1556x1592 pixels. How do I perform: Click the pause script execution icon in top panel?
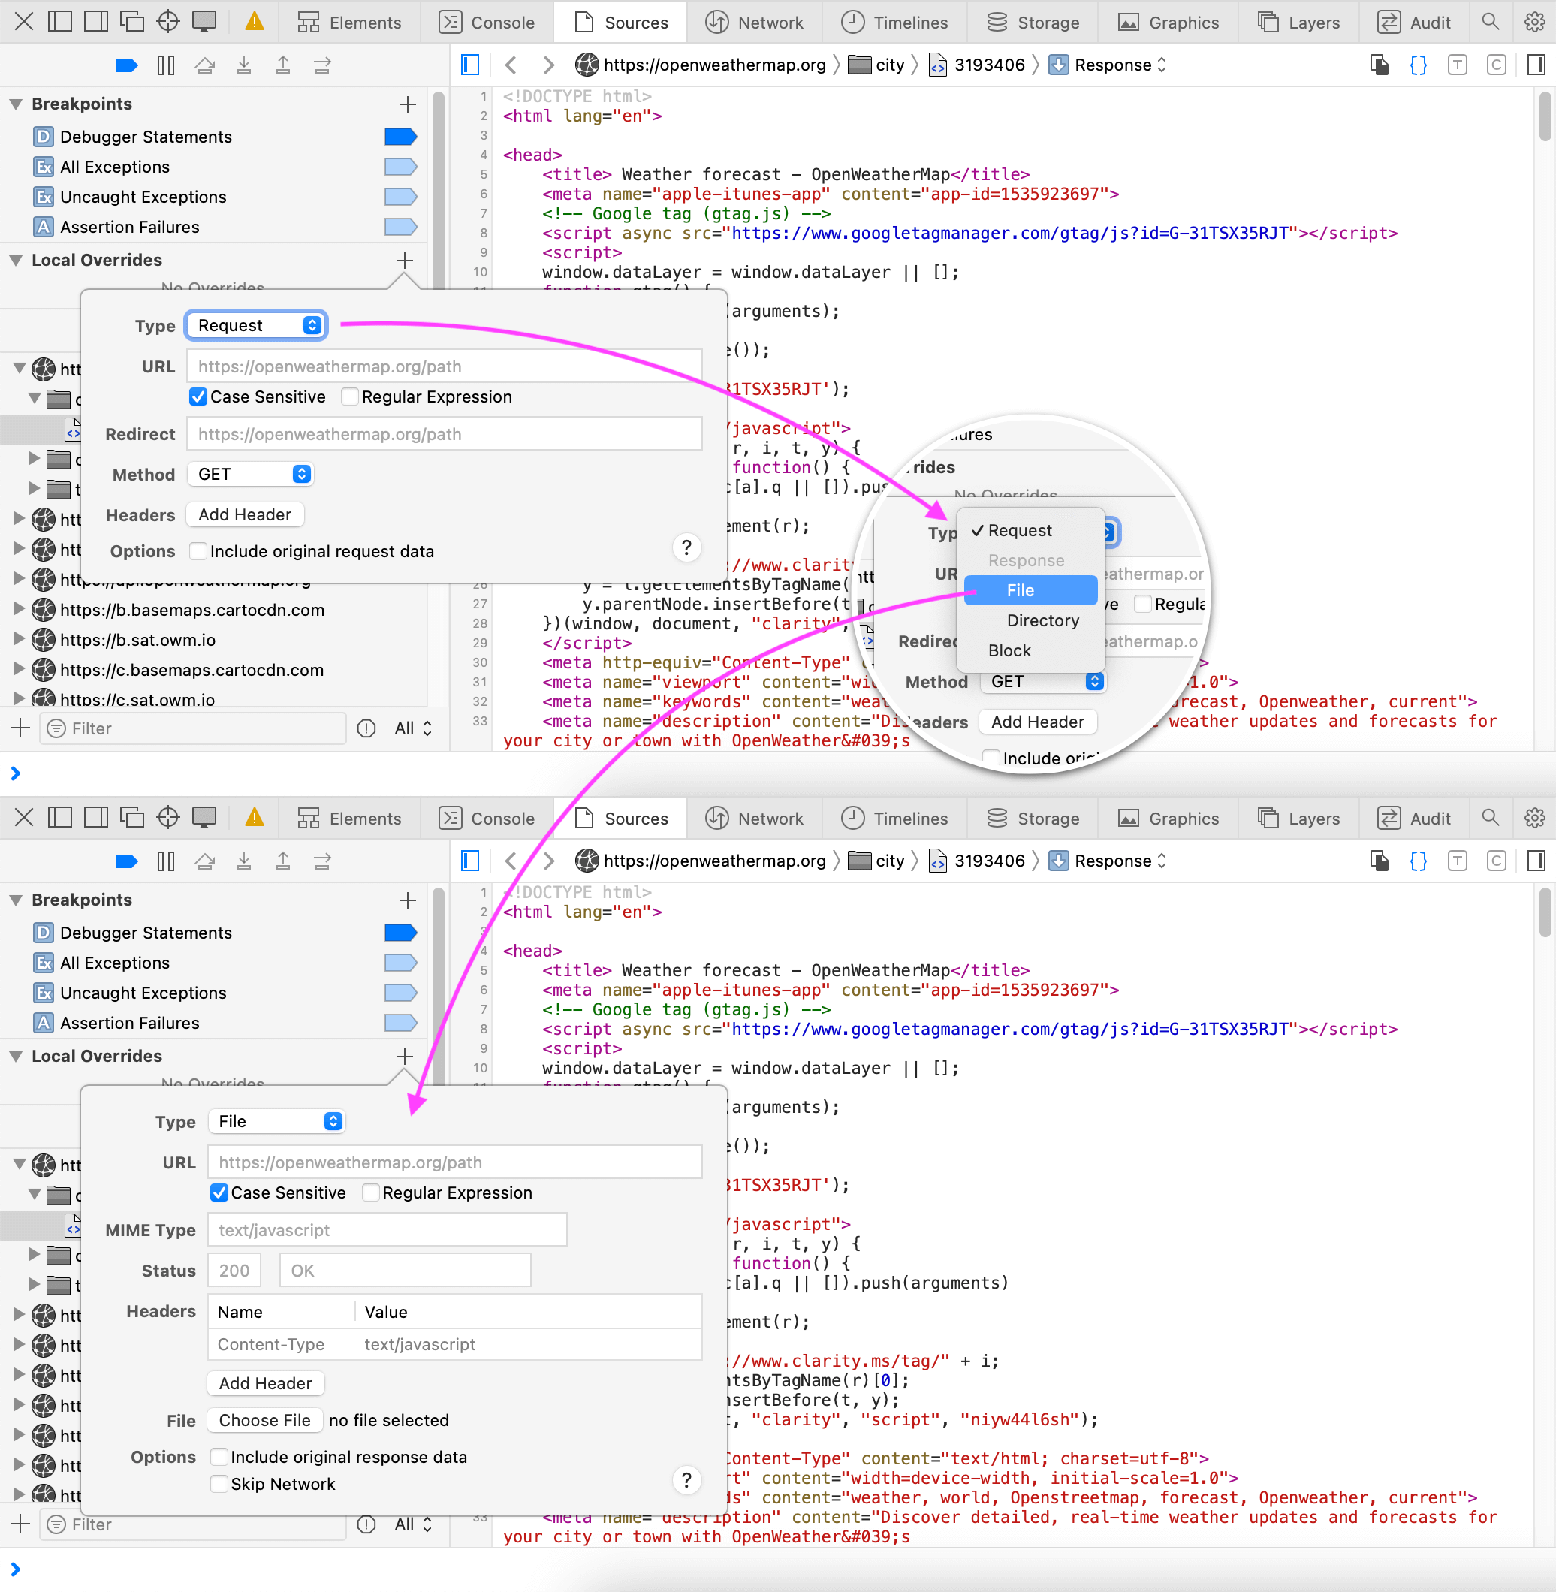[166, 65]
